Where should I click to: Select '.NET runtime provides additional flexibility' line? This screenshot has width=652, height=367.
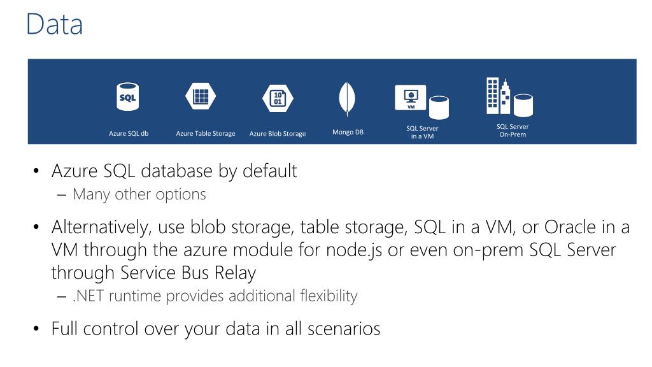point(215,296)
